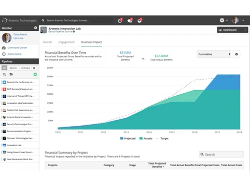
Task: Sort by Total Projected Costs column
Action: [207, 165]
